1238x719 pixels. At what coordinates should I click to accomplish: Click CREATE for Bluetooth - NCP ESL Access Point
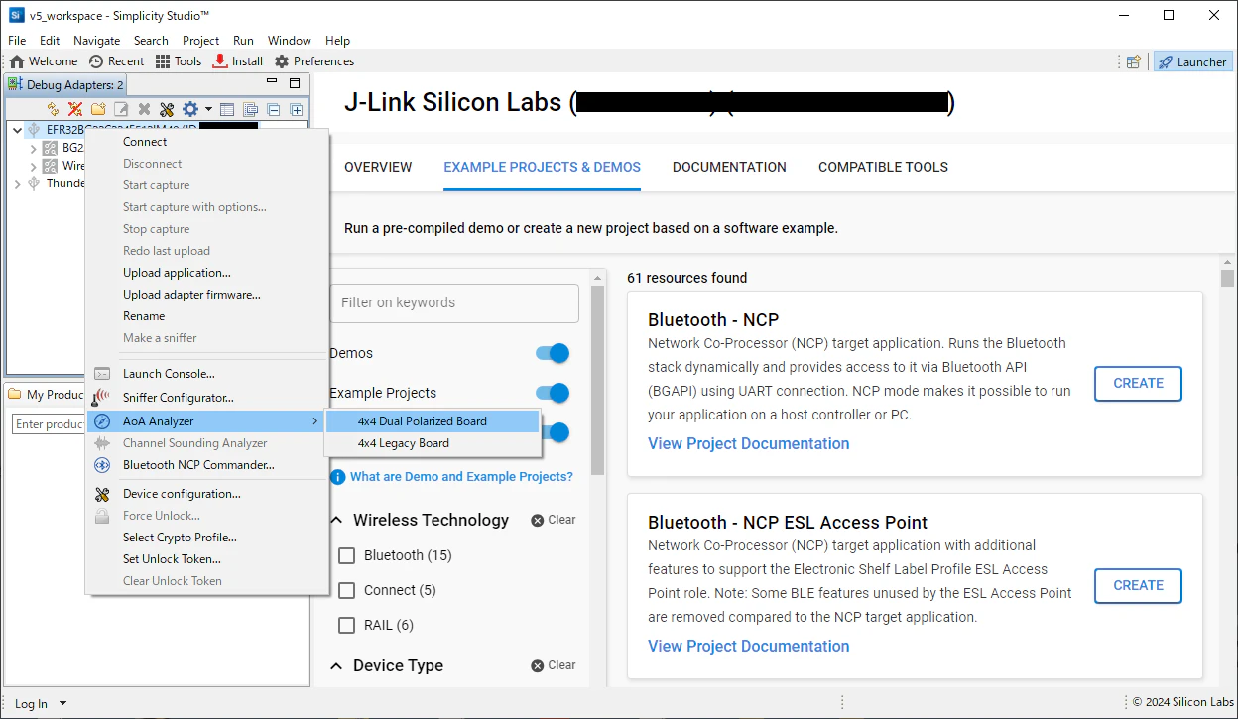pyautogui.click(x=1138, y=585)
